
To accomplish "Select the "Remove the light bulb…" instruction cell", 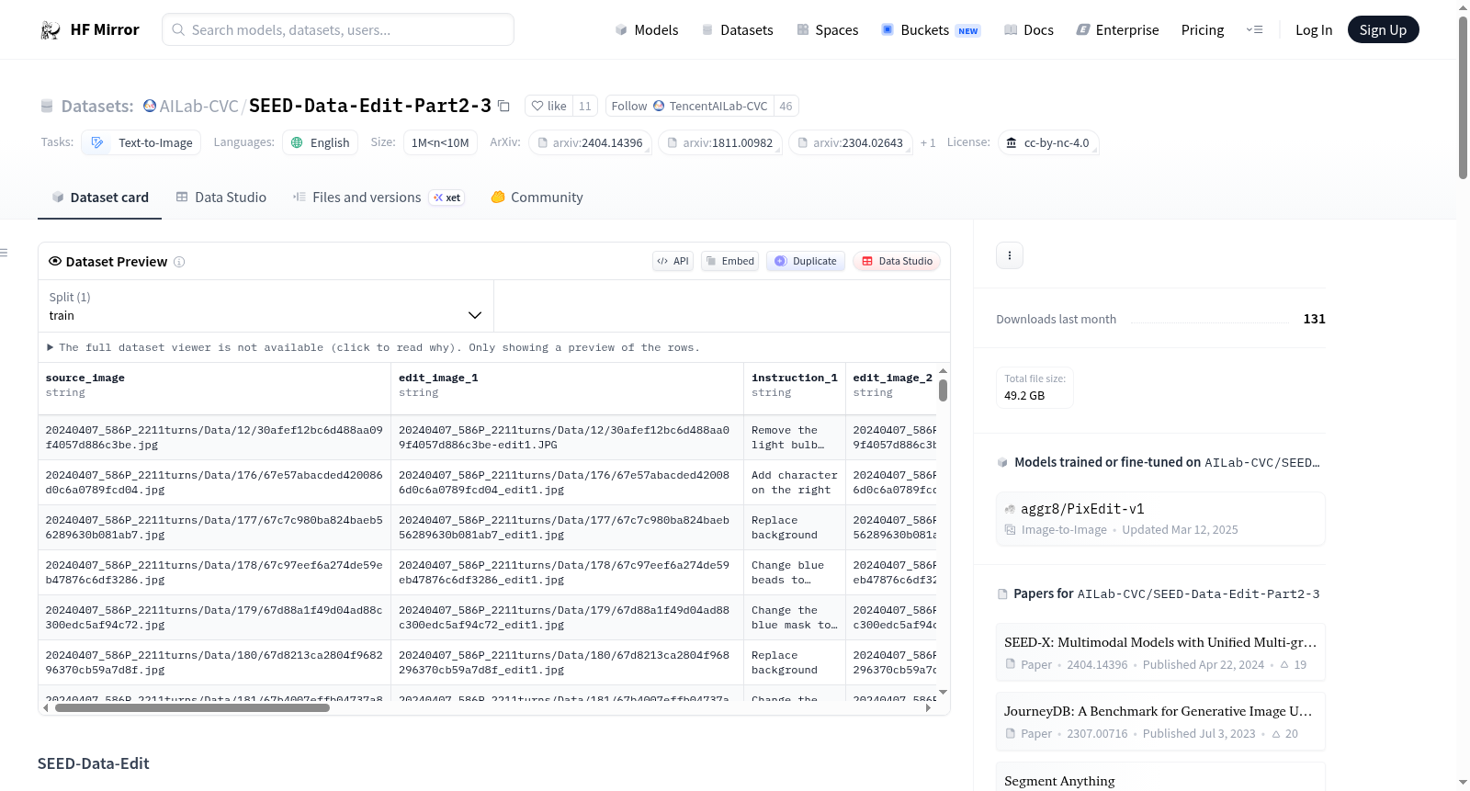I will 795,437.
